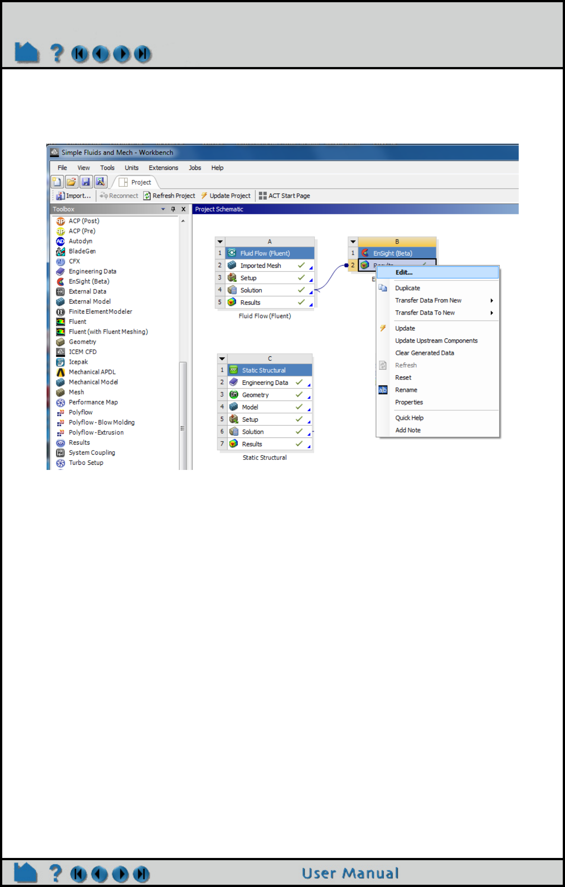Go to next page using the footer arrow
The height and width of the screenshot is (887, 565).
120,874
